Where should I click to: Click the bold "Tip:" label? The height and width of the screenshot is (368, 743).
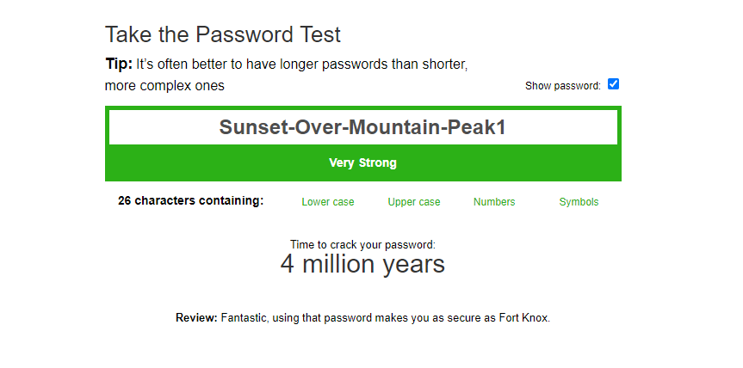coord(119,64)
